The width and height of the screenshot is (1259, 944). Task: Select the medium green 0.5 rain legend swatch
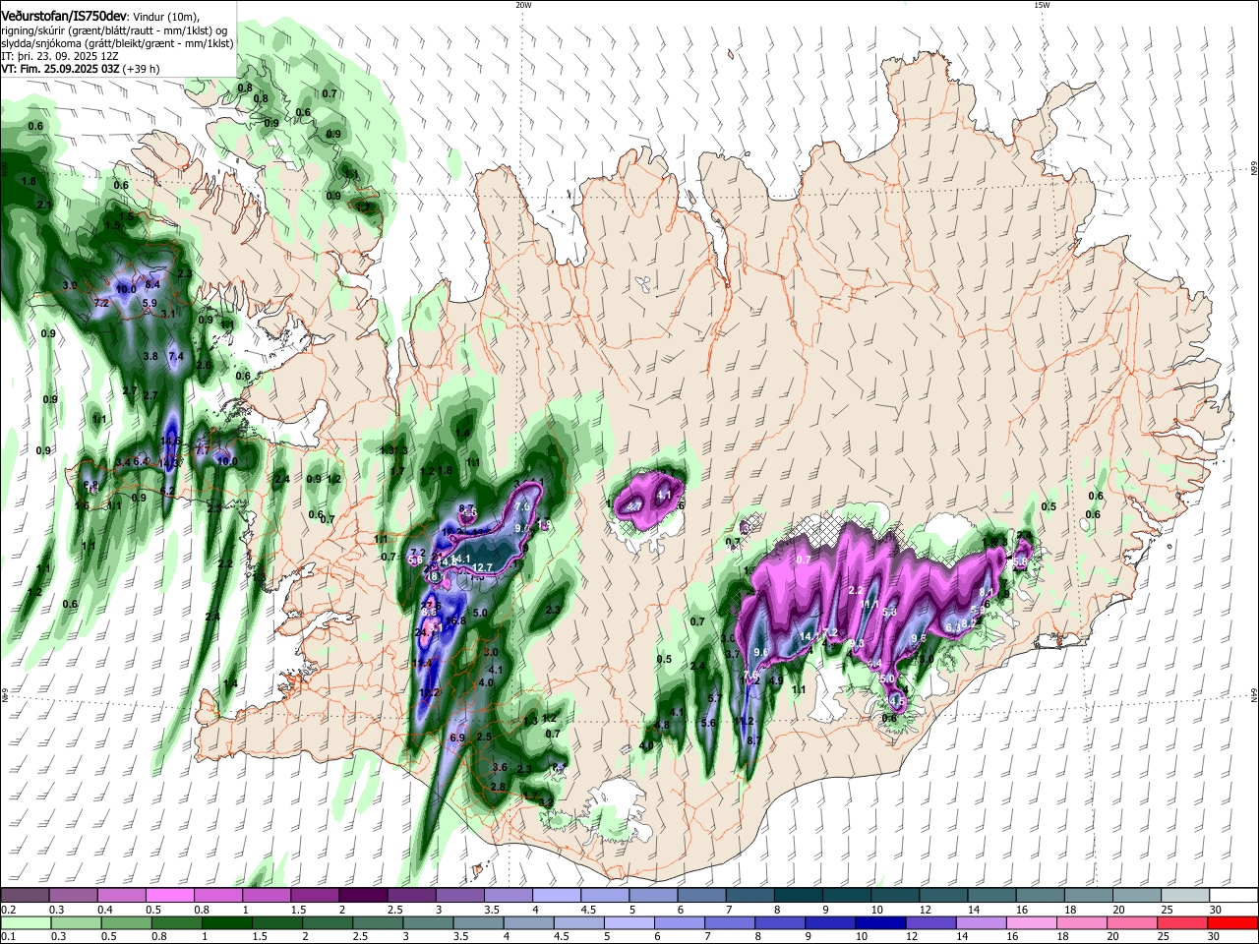126,922
